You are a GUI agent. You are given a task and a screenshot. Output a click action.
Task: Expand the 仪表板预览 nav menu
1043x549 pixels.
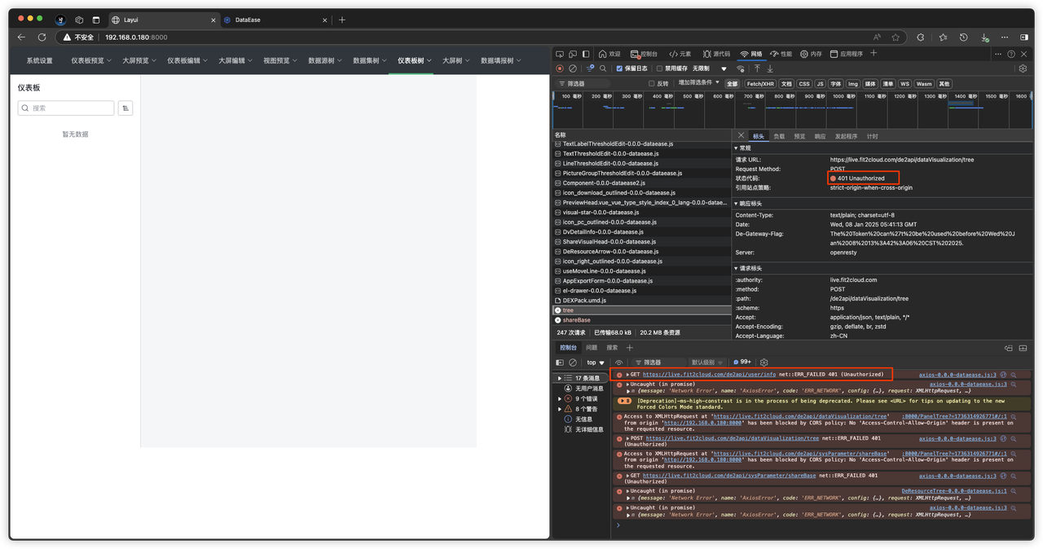click(91, 61)
